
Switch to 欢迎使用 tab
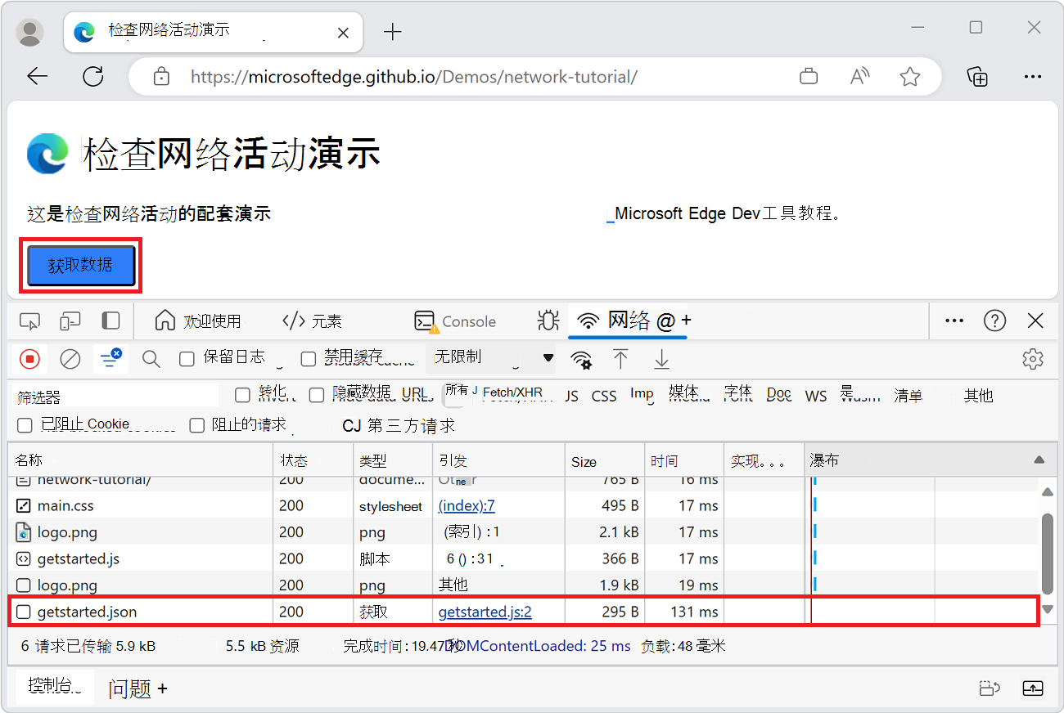pyautogui.click(x=199, y=321)
